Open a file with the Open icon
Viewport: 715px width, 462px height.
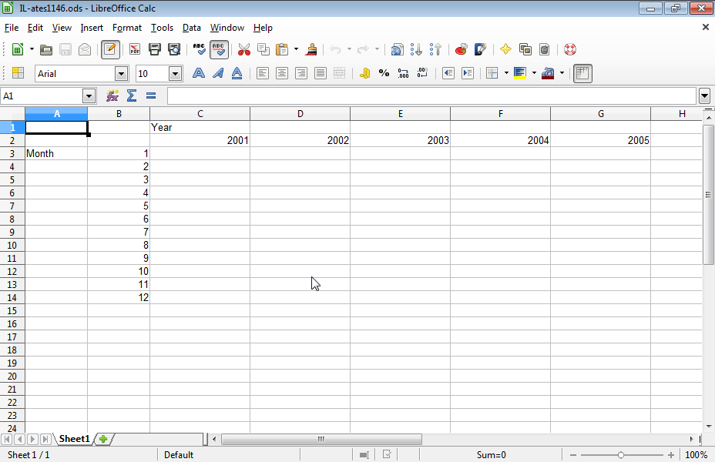tap(46, 49)
